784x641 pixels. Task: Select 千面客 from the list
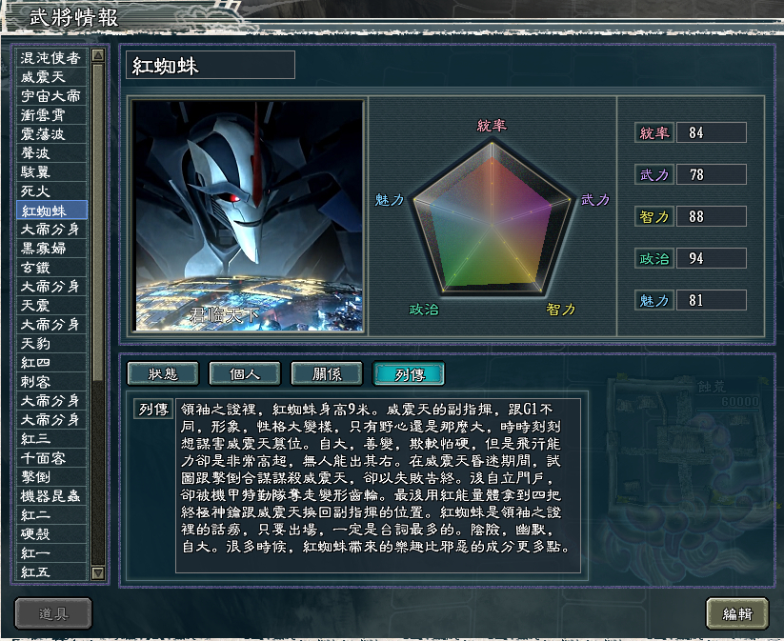[51, 458]
